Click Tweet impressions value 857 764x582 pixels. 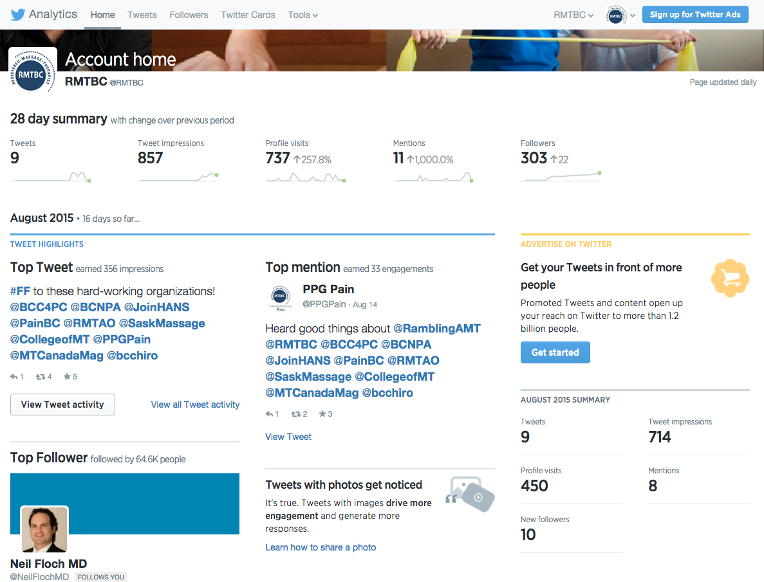point(151,158)
